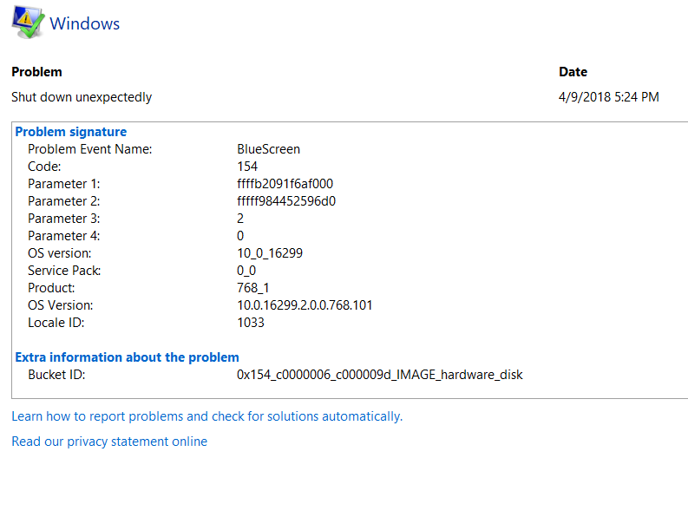688x517 pixels.
Task: Click the 'Locale ID:' label
Action: click(56, 323)
